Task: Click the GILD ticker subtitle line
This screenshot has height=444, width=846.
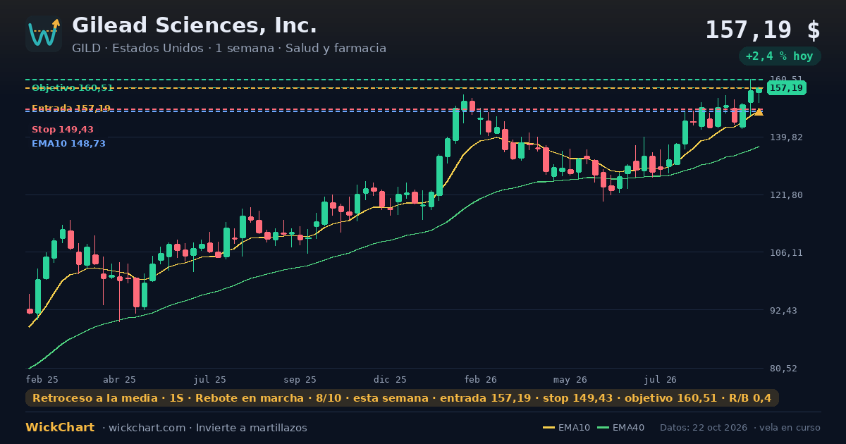Action: [x=229, y=49]
